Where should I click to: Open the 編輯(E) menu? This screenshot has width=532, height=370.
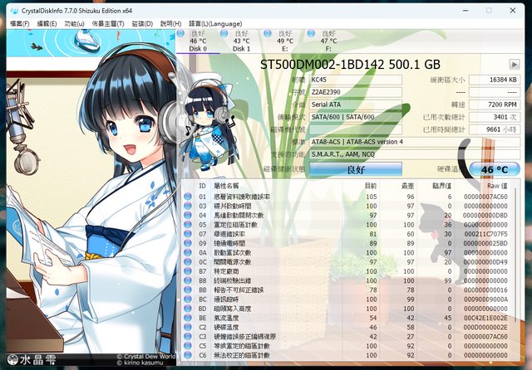pyautogui.click(x=47, y=24)
